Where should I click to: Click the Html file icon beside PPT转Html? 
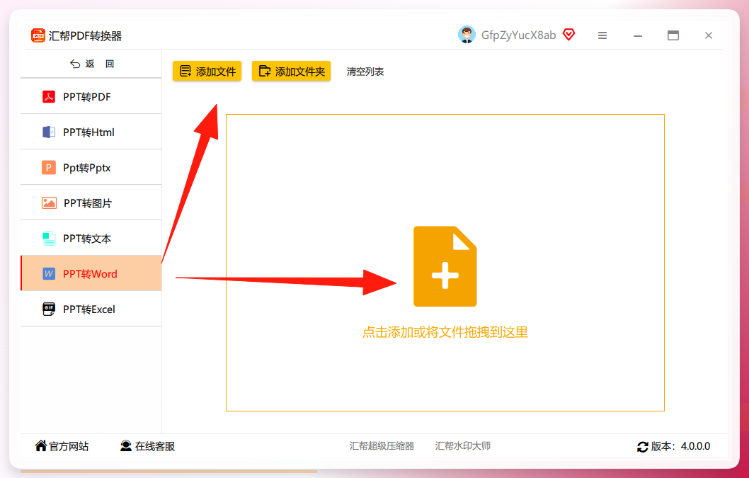pyautogui.click(x=49, y=132)
